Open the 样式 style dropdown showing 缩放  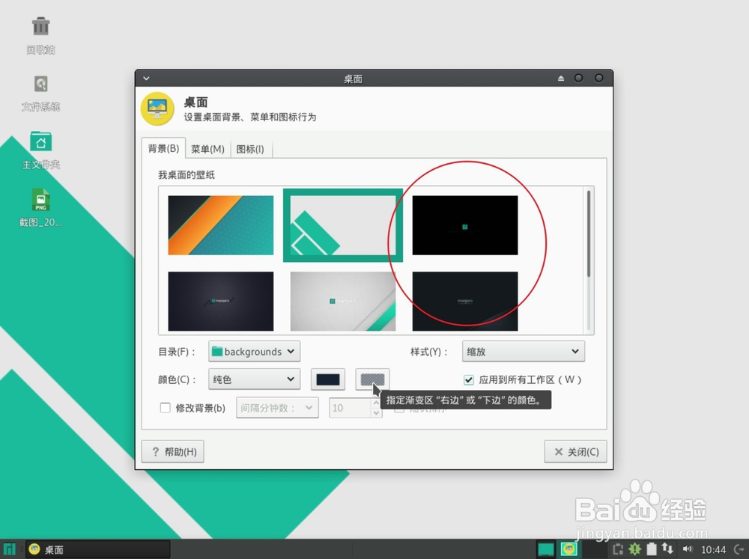tap(523, 351)
